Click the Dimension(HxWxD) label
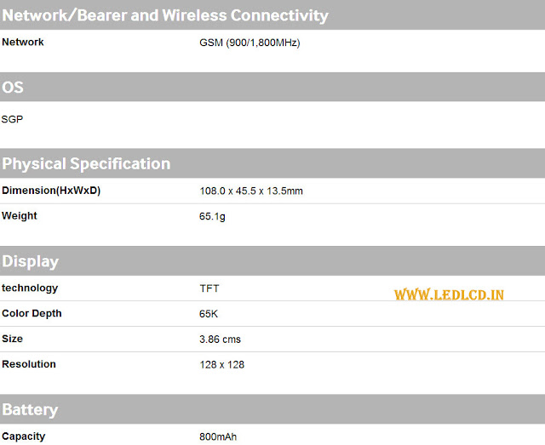The width and height of the screenshot is (545, 445). coord(51,191)
